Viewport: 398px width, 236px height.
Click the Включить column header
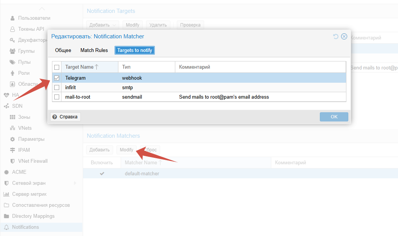[x=102, y=163]
